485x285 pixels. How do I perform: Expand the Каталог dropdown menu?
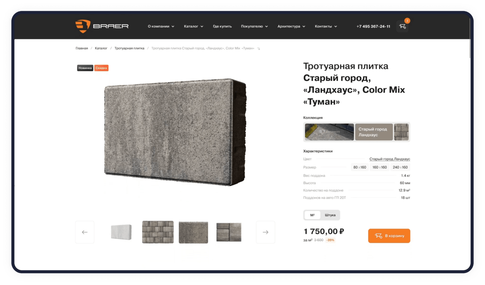point(194,26)
